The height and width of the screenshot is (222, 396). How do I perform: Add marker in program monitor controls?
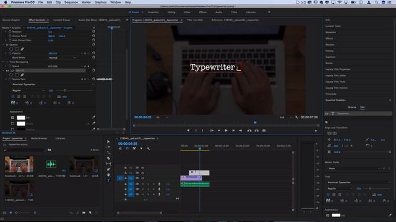(188, 130)
